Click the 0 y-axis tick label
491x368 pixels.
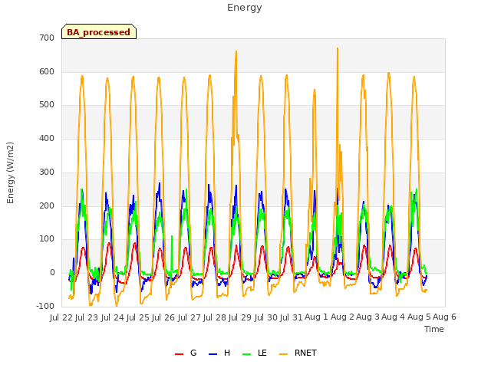52,273
